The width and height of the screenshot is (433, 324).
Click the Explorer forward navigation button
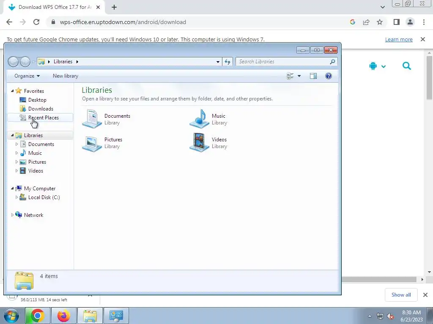click(25, 62)
